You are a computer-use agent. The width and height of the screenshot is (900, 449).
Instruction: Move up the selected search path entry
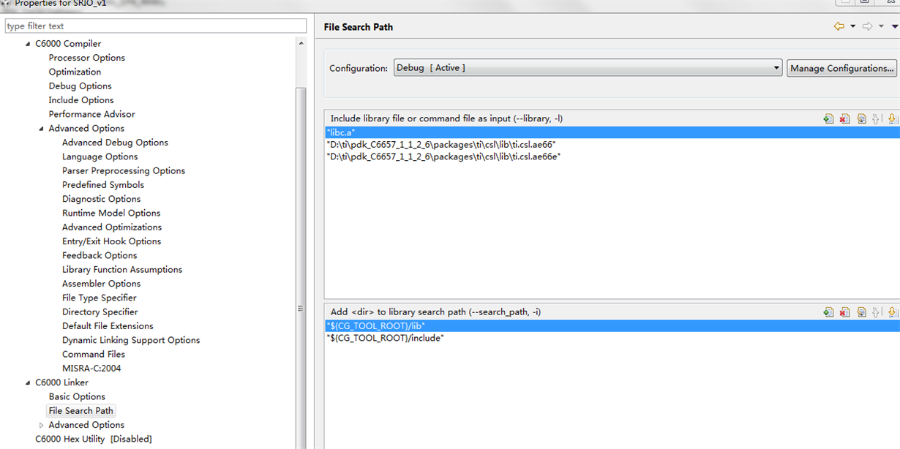click(x=877, y=312)
